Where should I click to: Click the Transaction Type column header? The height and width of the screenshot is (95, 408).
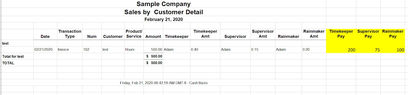(70, 34)
